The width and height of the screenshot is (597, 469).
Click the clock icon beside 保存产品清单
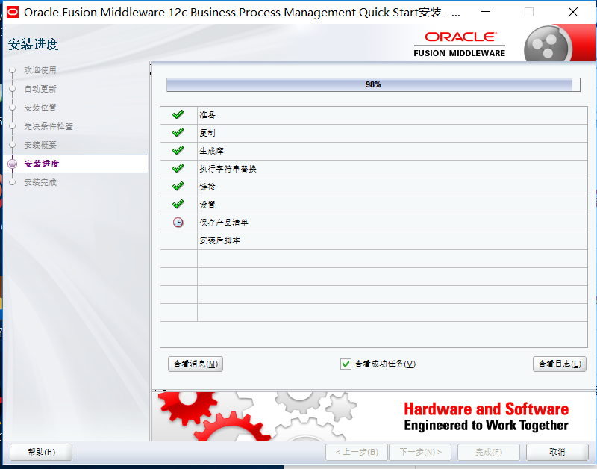coord(176,222)
